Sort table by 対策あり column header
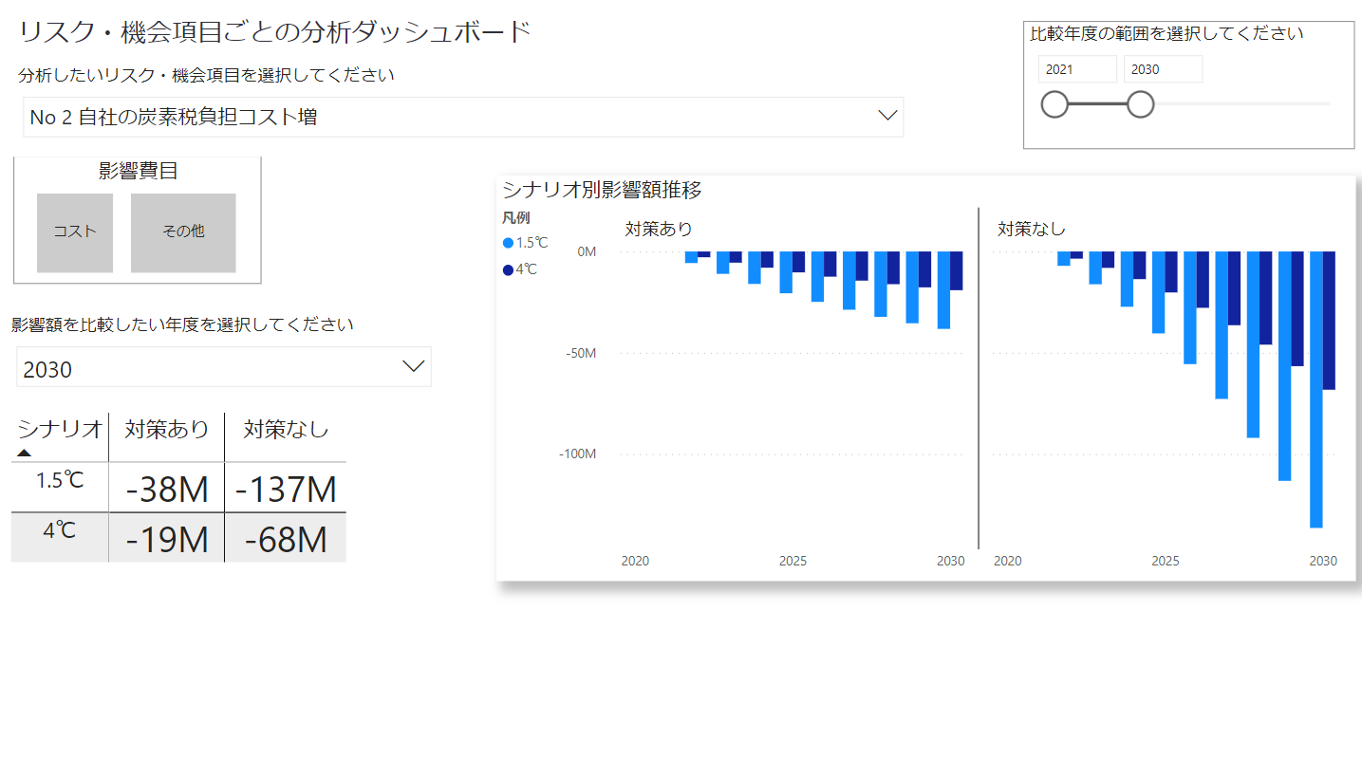The width and height of the screenshot is (1362, 759). 167,430
